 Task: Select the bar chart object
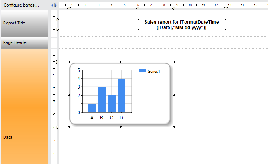pos(120,94)
